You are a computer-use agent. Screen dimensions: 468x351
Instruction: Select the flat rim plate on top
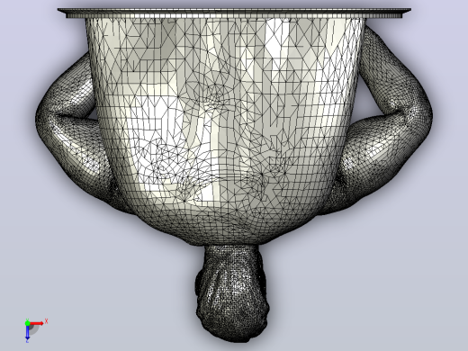pyautogui.click(x=234, y=13)
